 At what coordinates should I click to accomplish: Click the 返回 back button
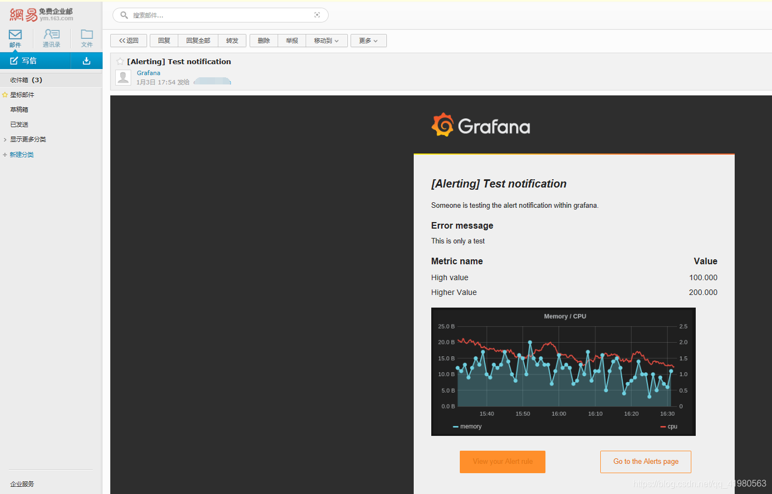click(129, 41)
